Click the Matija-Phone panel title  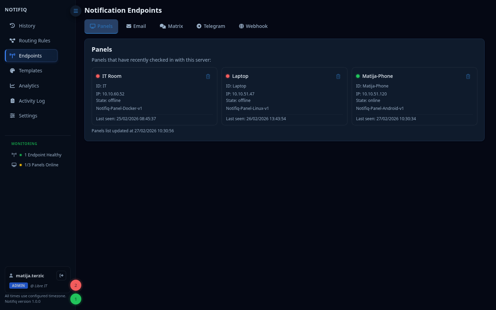pyautogui.click(x=378, y=76)
